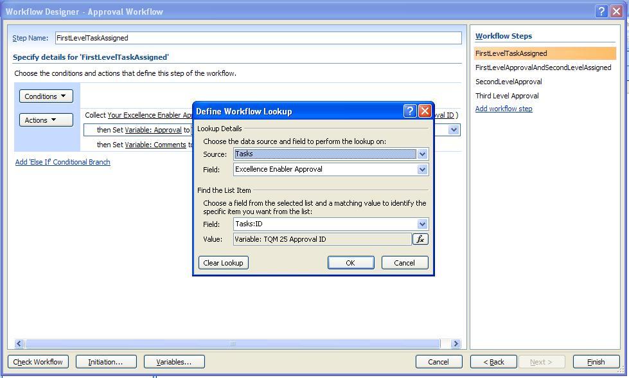629x378 pixels.
Task: Expand the Source dropdown showing Tasks
Action: pyautogui.click(x=422, y=154)
